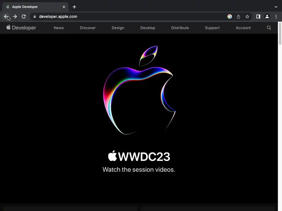
Task: Go forward with the browser forward arrow
Action: tap(15, 16)
